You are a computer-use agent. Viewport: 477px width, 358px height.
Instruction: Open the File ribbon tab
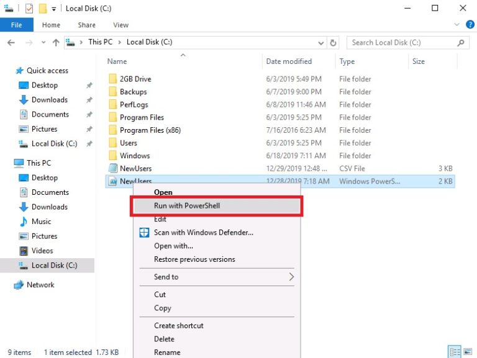tap(17, 25)
